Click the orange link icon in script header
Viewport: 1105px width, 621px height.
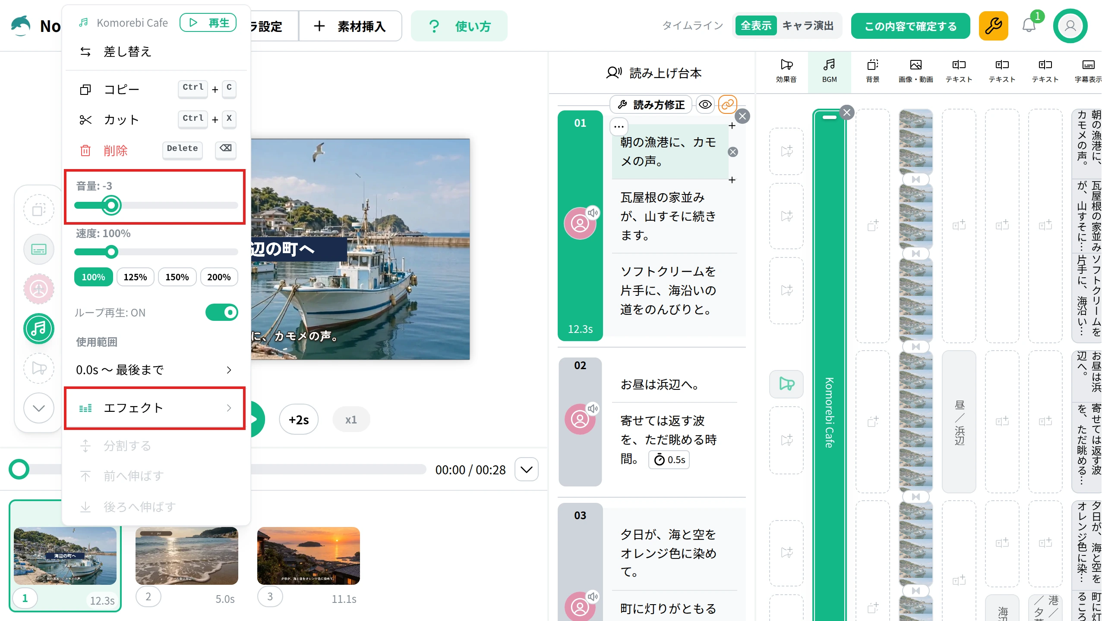(727, 104)
